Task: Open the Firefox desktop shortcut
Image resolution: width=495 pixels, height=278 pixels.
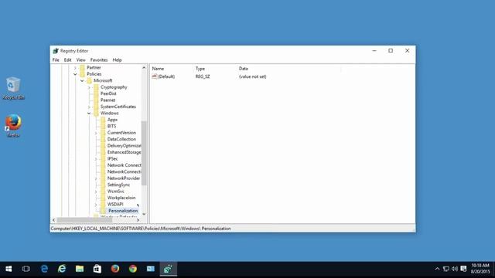Action: 13,125
